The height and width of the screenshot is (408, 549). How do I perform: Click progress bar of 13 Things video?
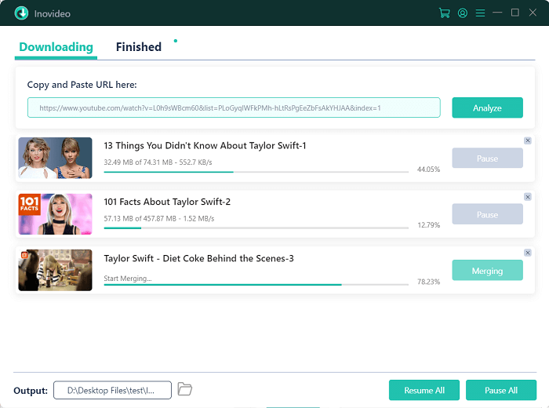click(x=256, y=172)
